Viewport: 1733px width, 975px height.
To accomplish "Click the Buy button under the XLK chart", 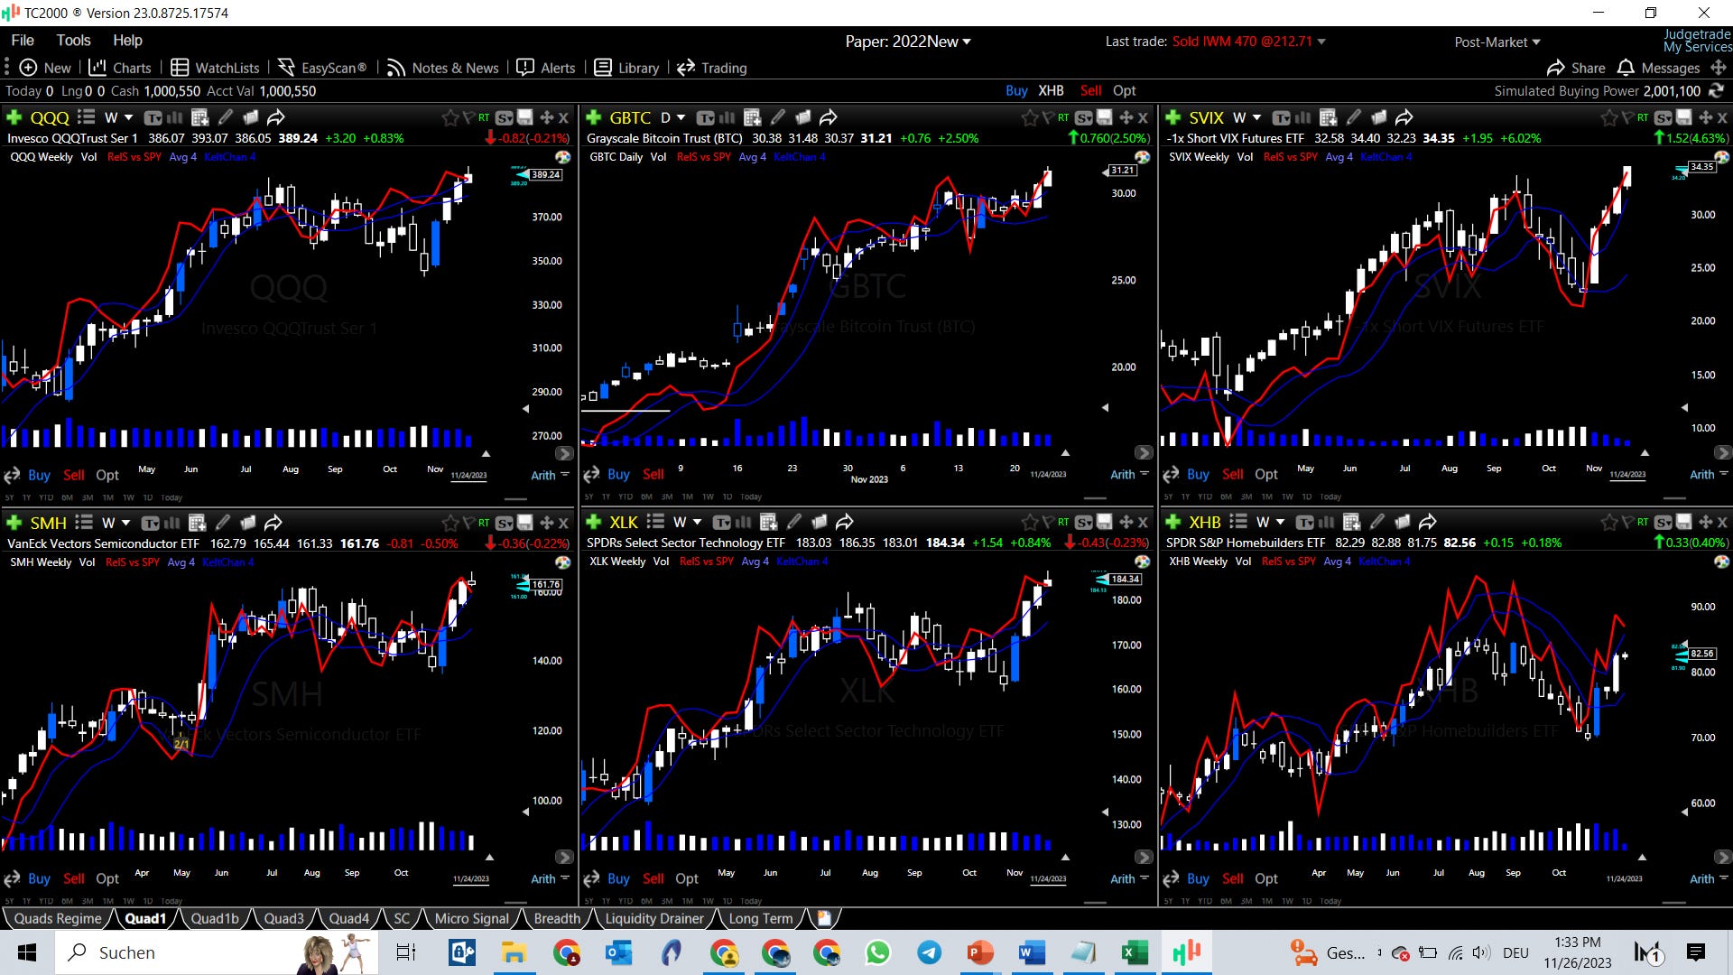I will 618,878.
